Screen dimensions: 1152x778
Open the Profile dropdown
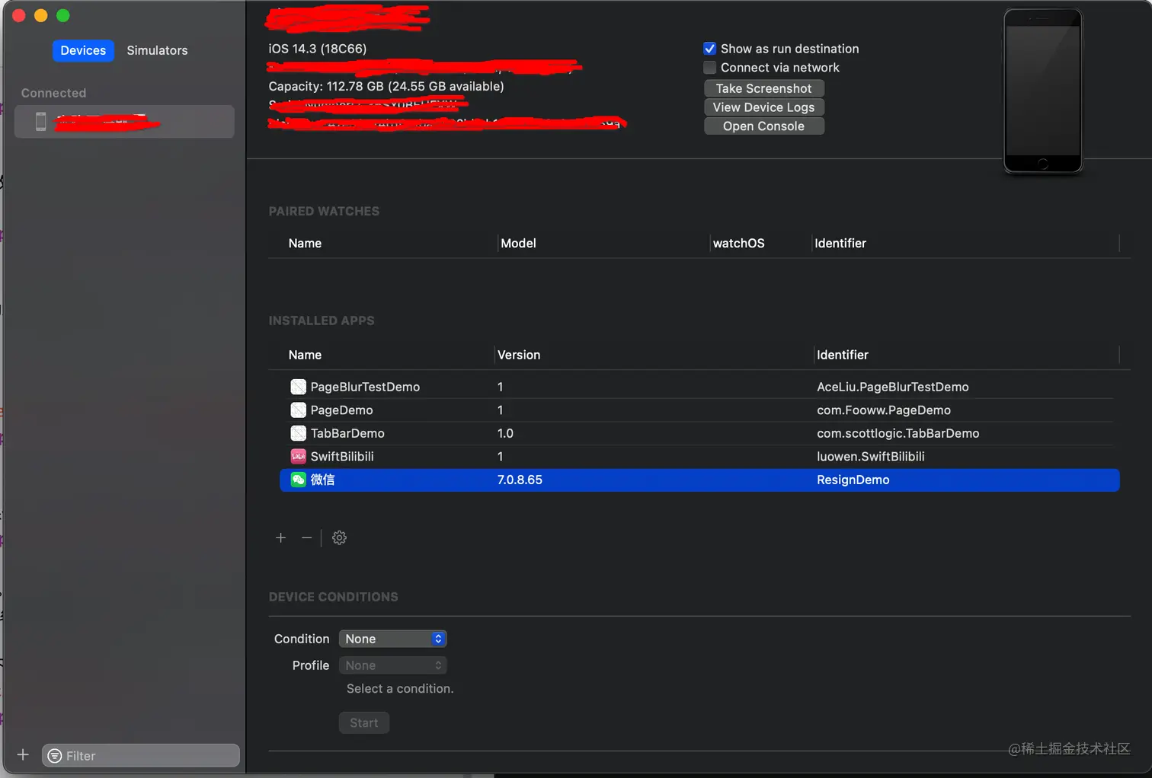[392, 665]
